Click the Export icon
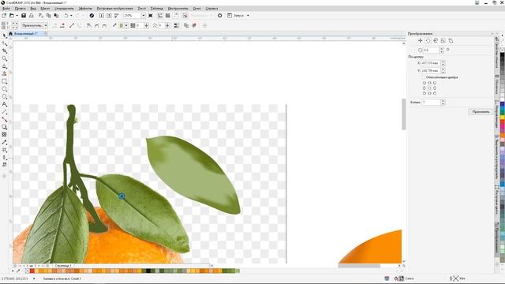The width and height of the screenshot is (505, 284). coord(109,16)
